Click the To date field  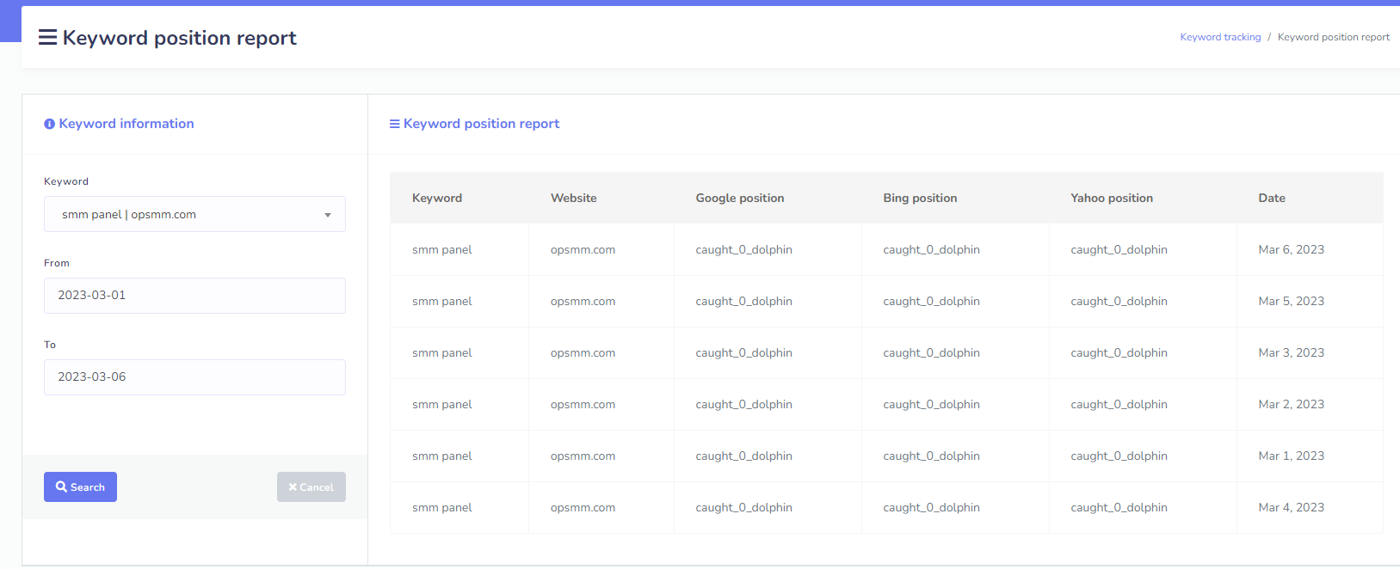(x=194, y=376)
